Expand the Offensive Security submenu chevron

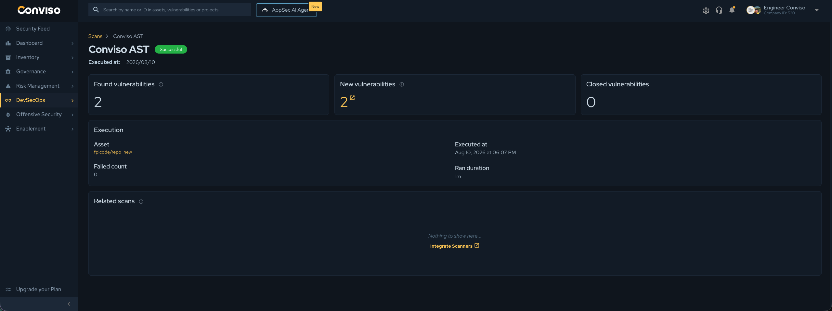click(72, 115)
